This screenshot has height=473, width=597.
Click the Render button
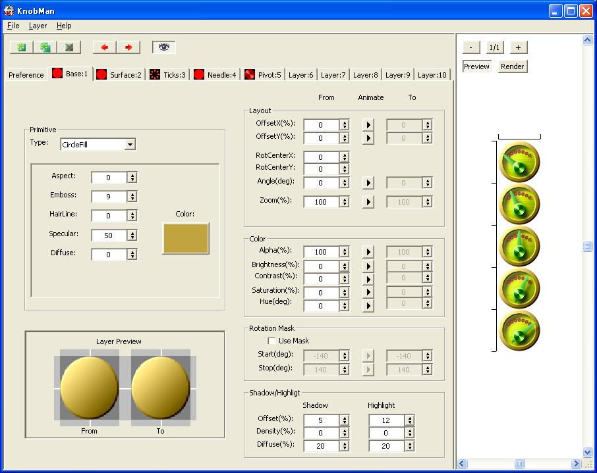(x=512, y=66)
